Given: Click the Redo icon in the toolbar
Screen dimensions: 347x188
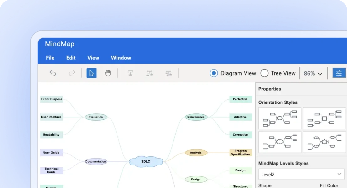Looking at the screenshot, I should click(72, 73).
